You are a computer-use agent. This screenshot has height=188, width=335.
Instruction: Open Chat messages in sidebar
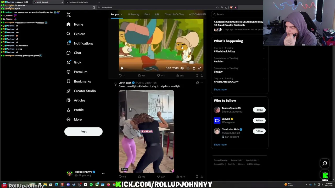[x=74, y=53]
